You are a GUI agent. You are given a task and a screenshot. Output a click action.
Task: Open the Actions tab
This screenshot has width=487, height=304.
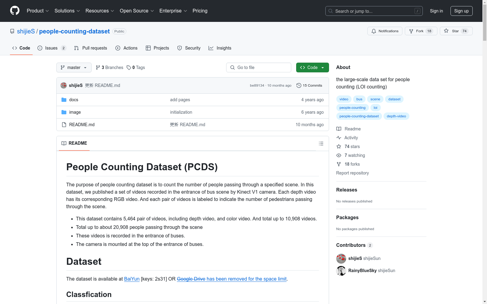coord(127,48)
